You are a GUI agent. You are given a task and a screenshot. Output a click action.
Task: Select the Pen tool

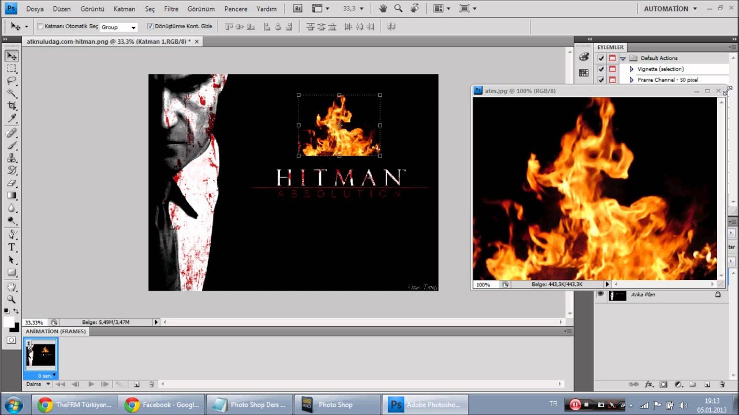click(x=12, y=235)
